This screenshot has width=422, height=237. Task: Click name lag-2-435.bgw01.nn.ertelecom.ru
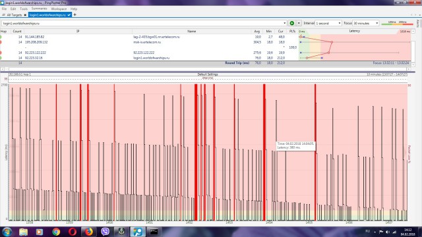tap(156, 37)
